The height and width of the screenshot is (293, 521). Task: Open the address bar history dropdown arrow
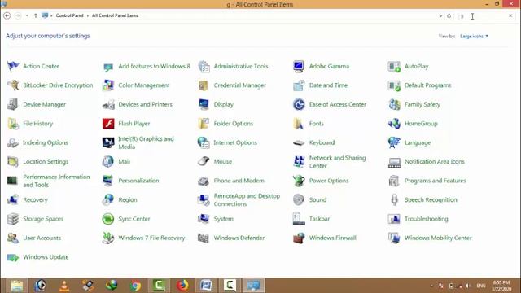[440, 15]
